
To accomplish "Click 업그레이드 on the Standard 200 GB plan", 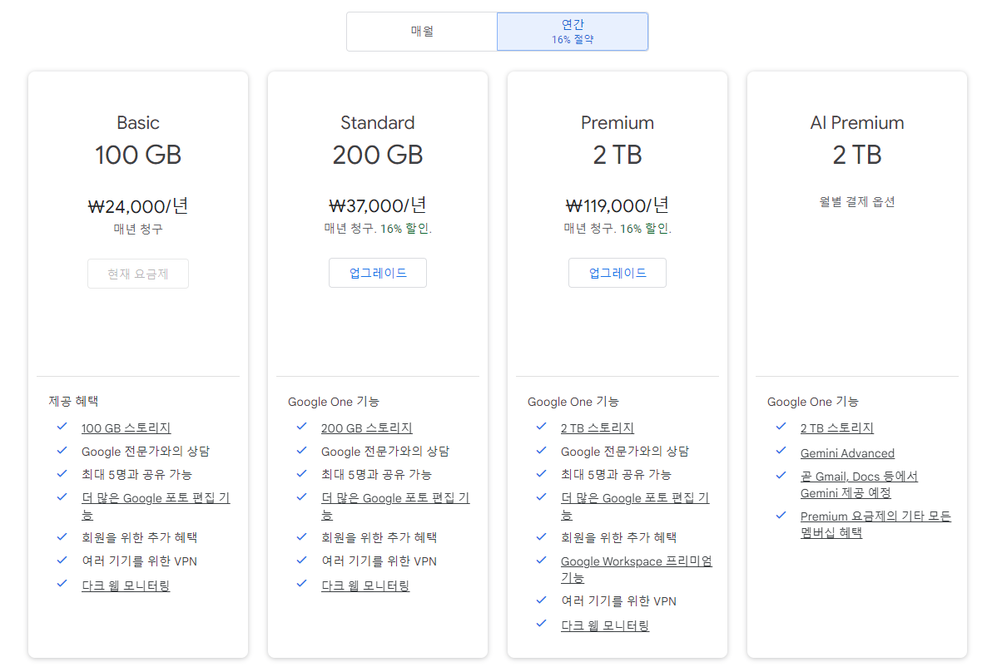I will [x=378, y=273].
